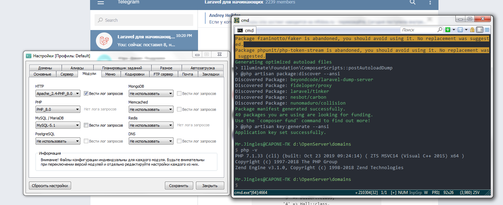Open the PostgreSQL module dropdown
The width and height of the screenshot is (503, 205).
coord(58,141)
